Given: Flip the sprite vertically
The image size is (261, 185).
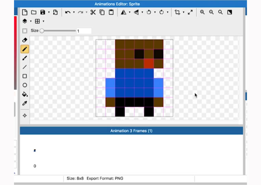Looking at the screenshot, I should pos(136,12).
